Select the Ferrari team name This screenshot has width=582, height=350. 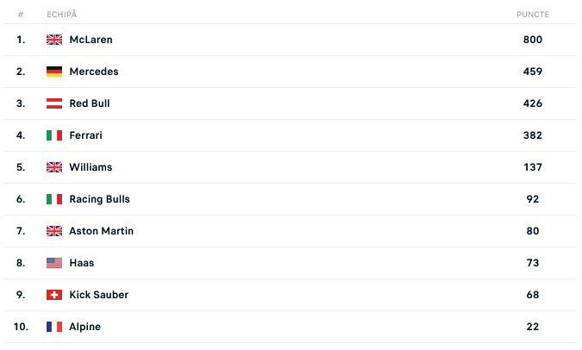[87, 135]
